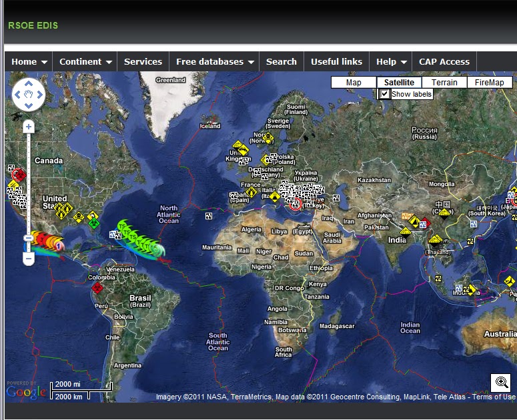Open the skull-and-crossbones event in southern US
Screen dimensions: 517x420
tap(79, 217)
